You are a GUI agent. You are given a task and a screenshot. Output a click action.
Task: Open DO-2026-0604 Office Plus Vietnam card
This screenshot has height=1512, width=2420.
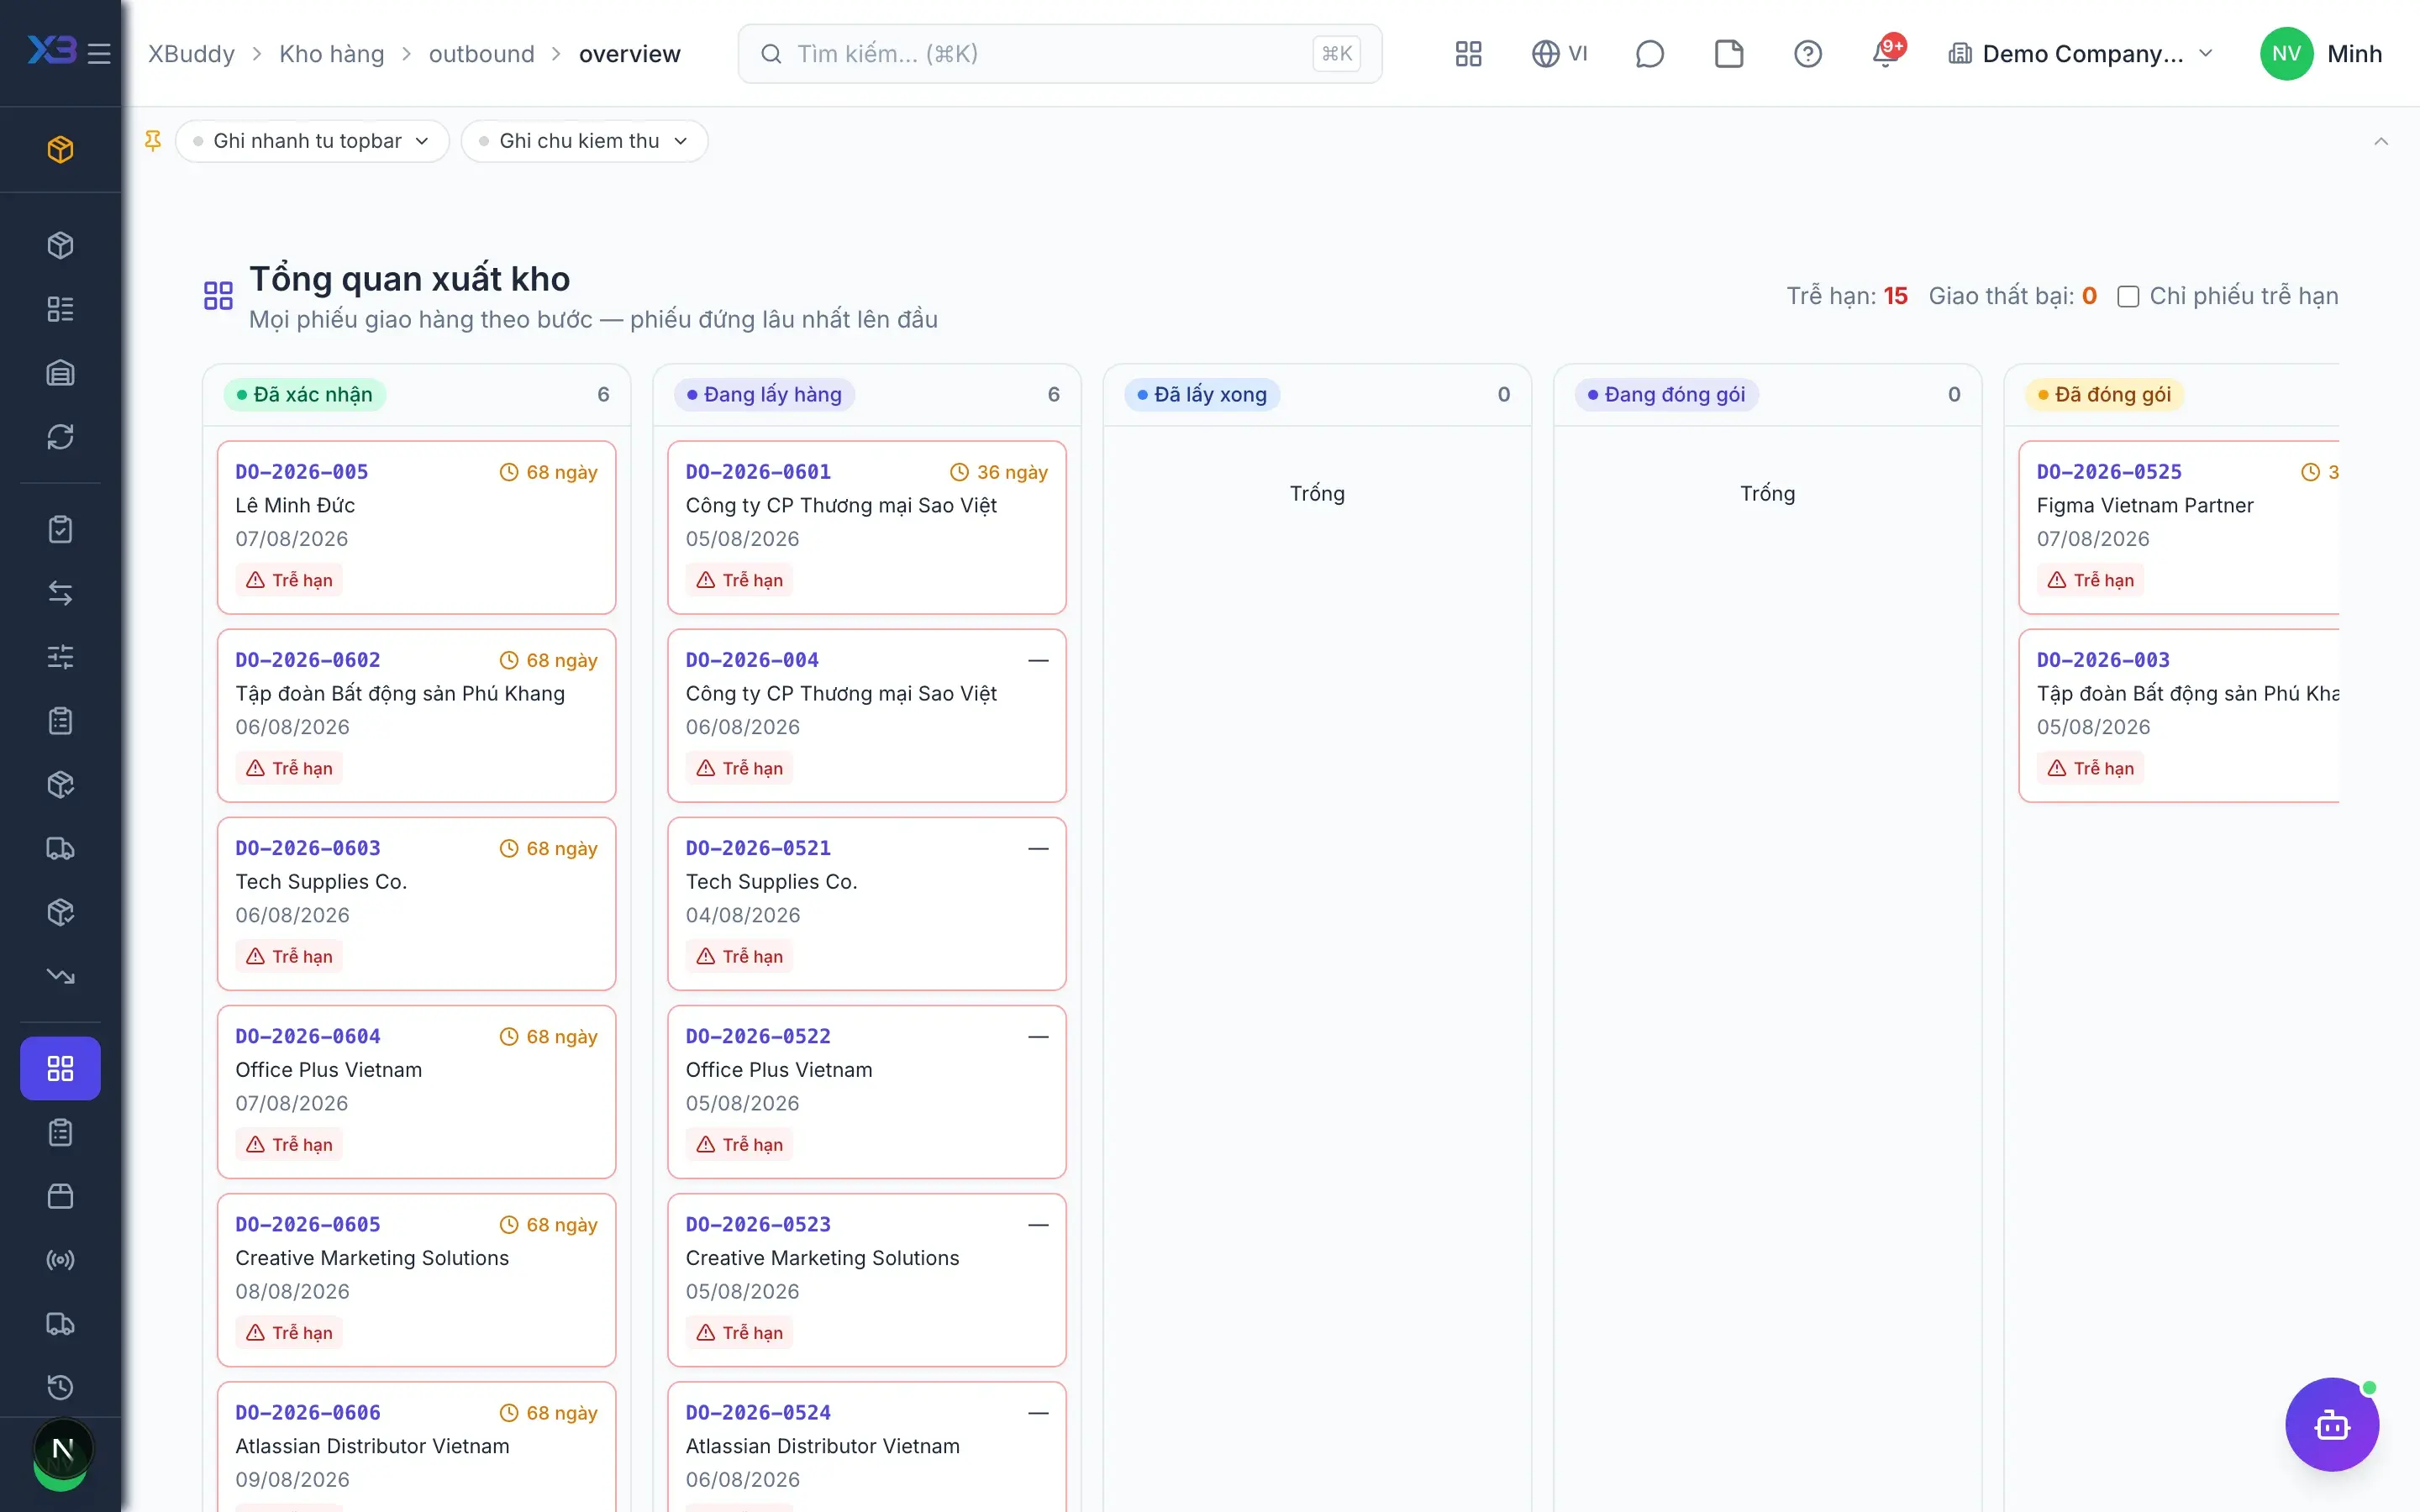tap(416, 1092)
